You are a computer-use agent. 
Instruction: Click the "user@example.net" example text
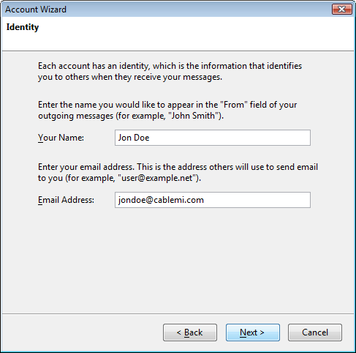coord(158,178)
